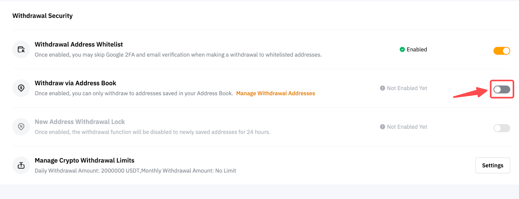Select the Withdrawal Address Whitelist title
The width and height of the screenshot is (519, 199).
[x=79, y=44]
